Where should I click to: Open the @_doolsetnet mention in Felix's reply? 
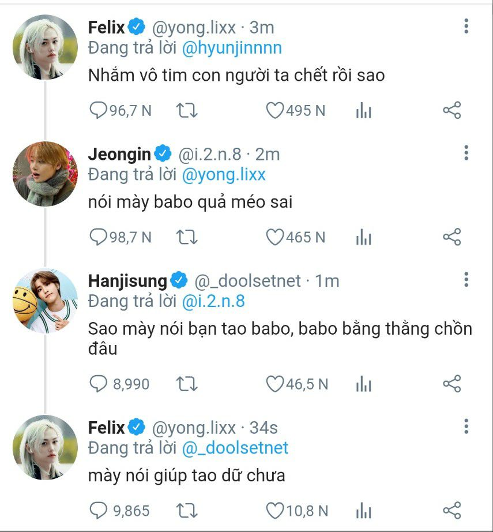[x=235, y=448]
